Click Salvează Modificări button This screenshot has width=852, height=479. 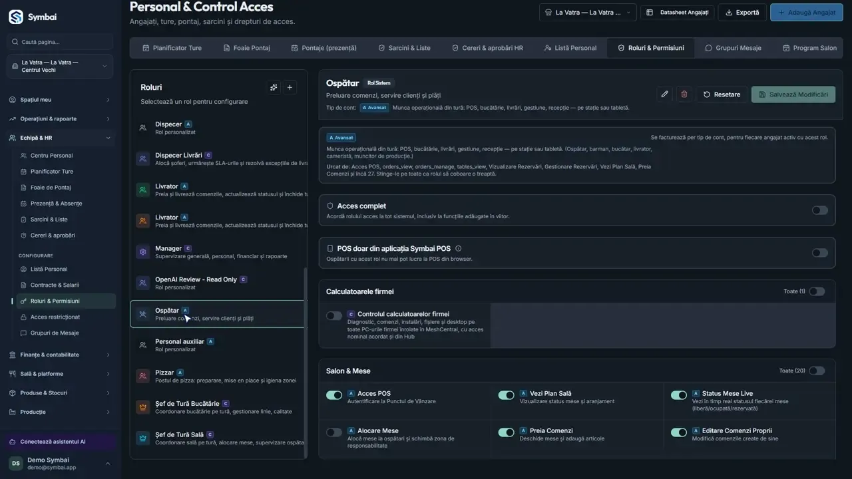[x=793, y=94]
